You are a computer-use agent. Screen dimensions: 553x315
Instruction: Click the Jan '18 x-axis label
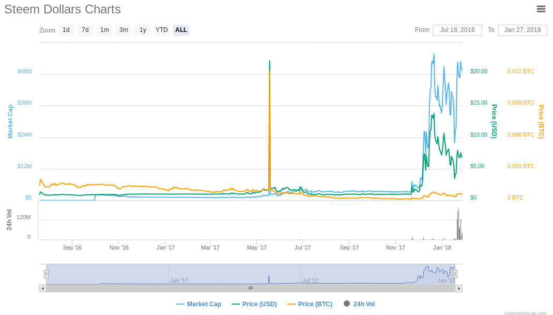(x=442, y=248)
